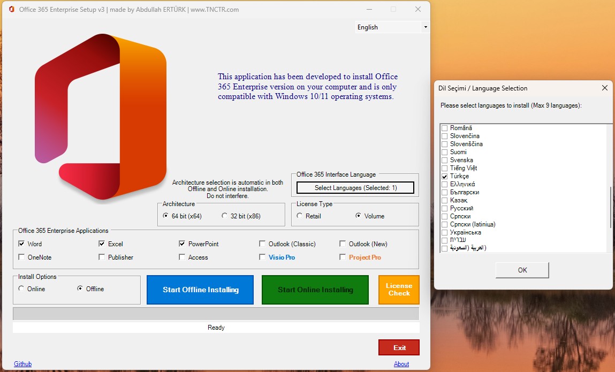The width and height of the screenshot is (615, 372).
Task: Close the Language Selection dialog
Action: [604, 88]
